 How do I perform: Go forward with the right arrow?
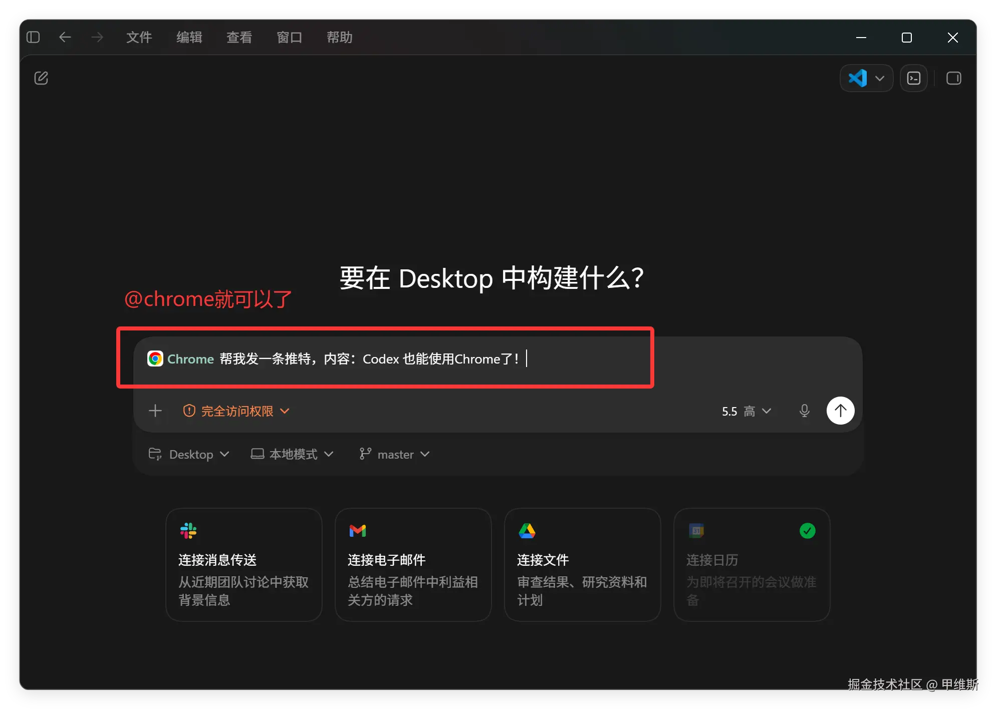click(97, 37)
